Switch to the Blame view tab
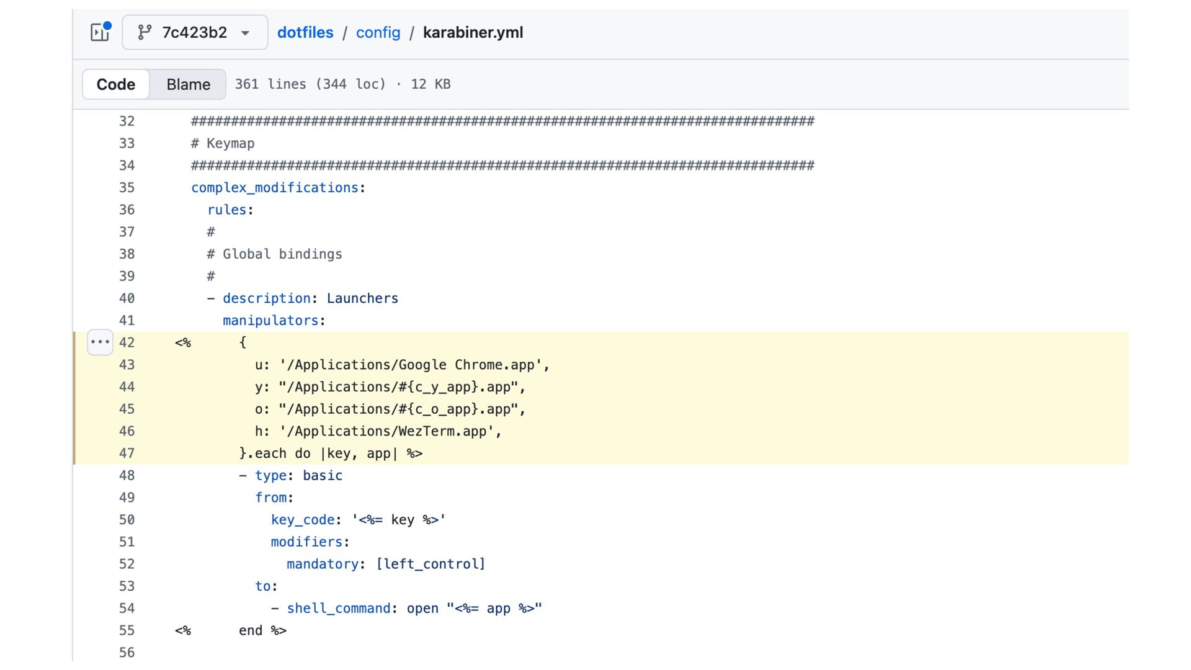 [188, 84]
